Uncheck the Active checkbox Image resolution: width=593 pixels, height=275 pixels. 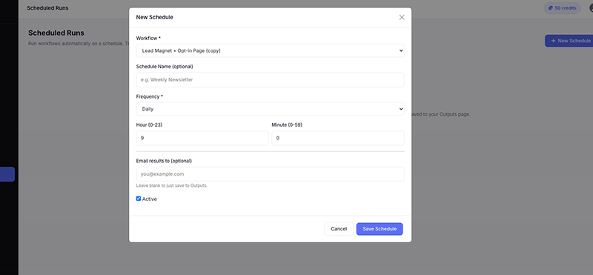tap(139, 199)
